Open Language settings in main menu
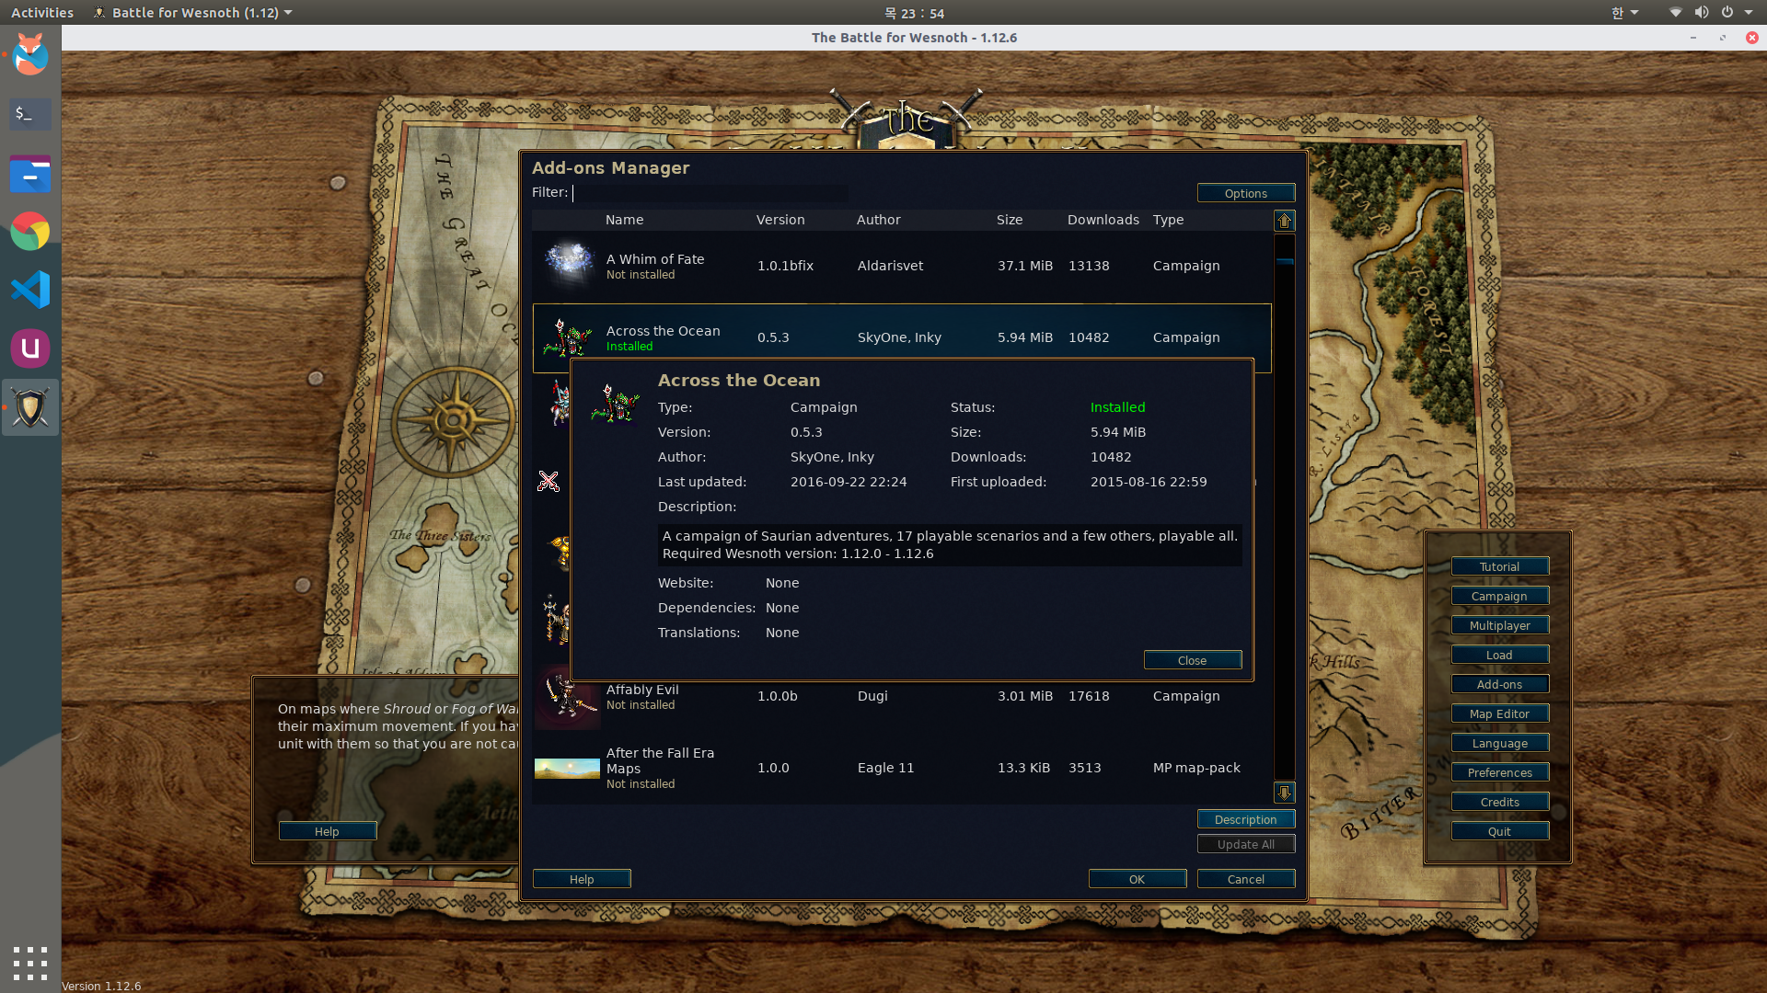The image size is (1767, 993). coord(1499,743)
